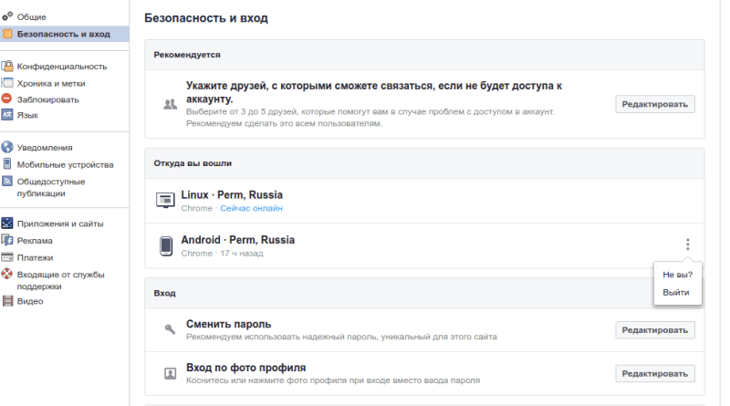Click the key icon beside Сменить пароль
The width and height of the screenshot is (730, 406).
click(x=170, y=329)
